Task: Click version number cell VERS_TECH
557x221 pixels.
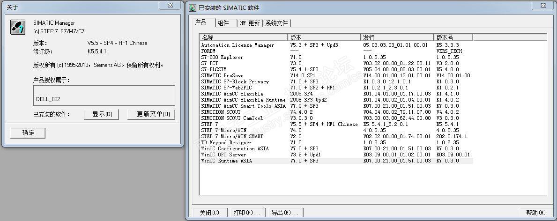Action: (x=449, y=51)
